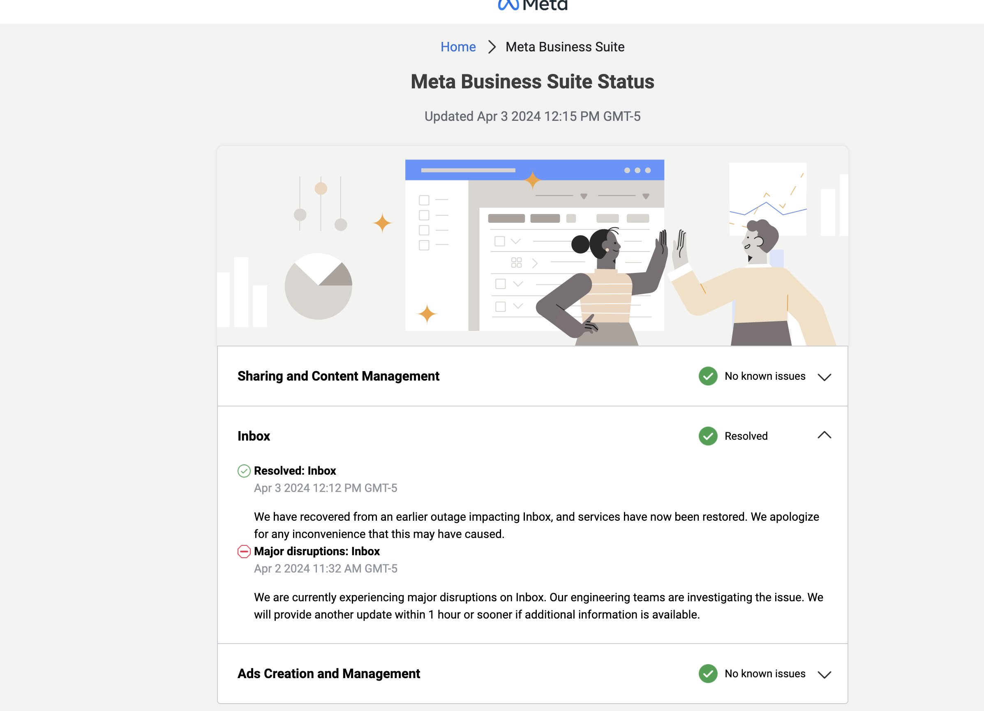This screenshot has width=984, height=711.
Task: Collapse the Inbox section chevron
Action: tap(824, 435)
